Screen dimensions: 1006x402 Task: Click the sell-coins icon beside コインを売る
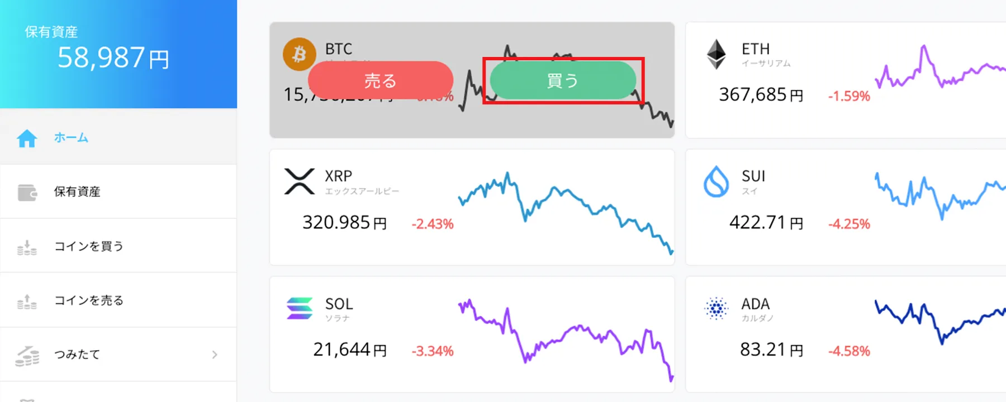[27, 301]
